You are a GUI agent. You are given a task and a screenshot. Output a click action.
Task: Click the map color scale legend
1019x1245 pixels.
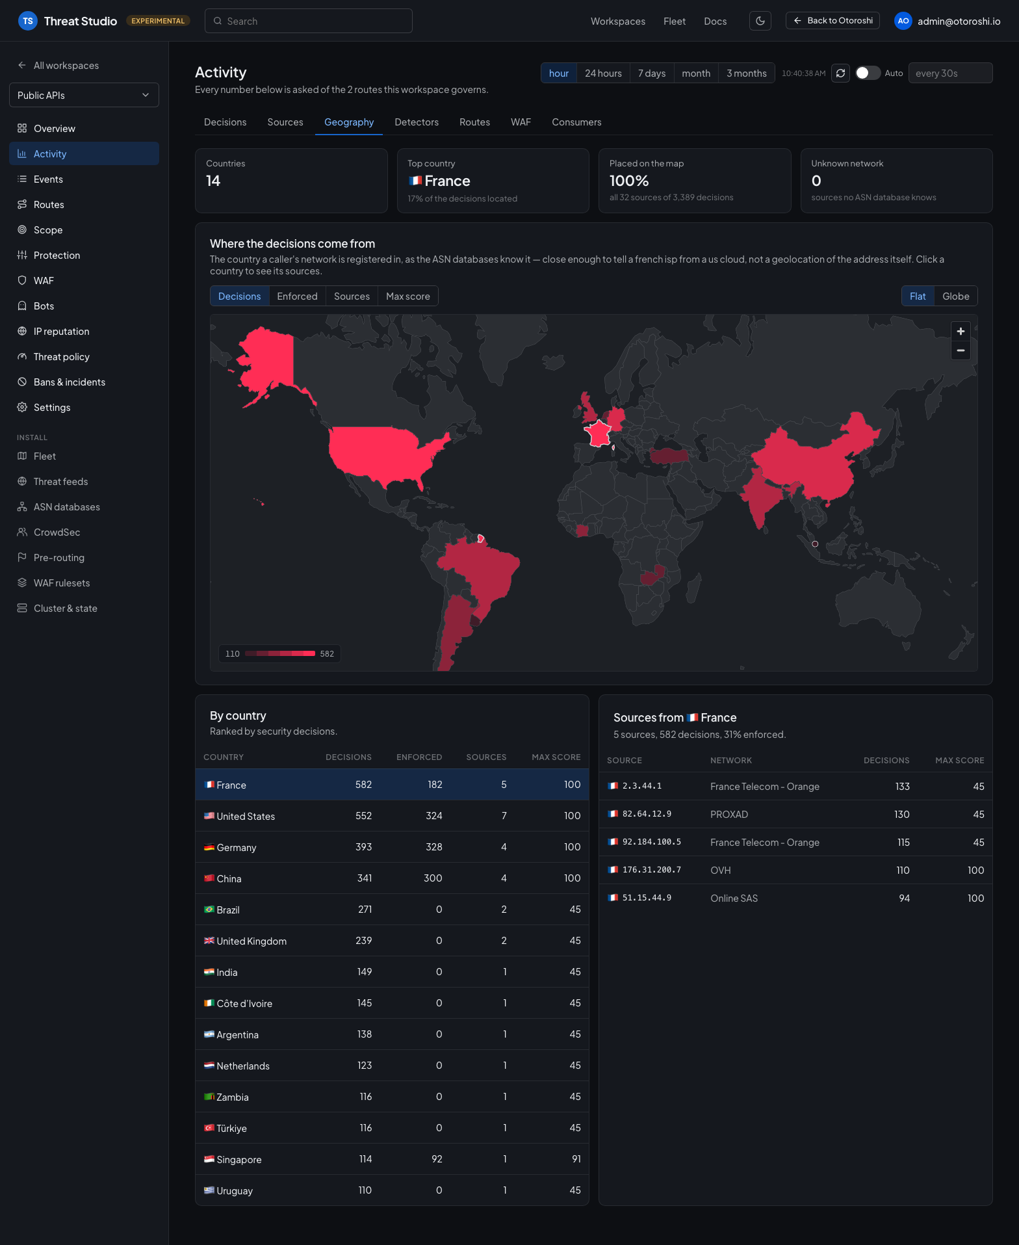[279, 653]
